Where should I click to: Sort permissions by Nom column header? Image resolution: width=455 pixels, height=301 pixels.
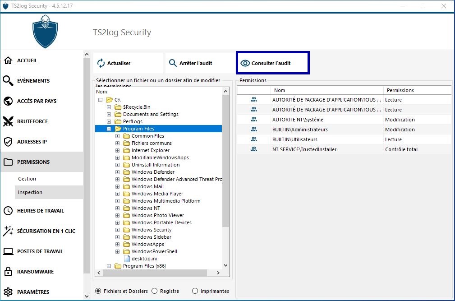(x=327, y=90)
